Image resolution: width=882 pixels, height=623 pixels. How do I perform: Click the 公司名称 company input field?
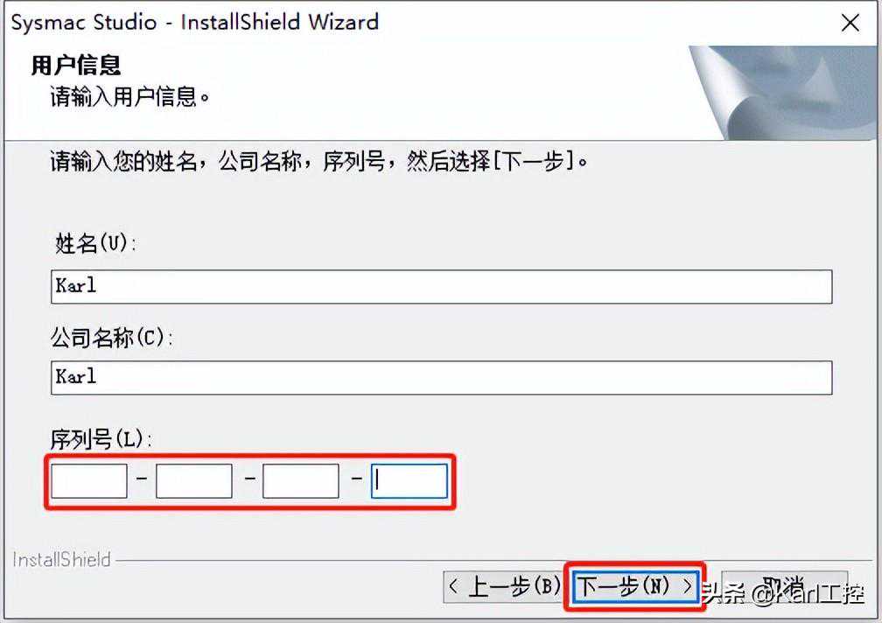point(442,377)
